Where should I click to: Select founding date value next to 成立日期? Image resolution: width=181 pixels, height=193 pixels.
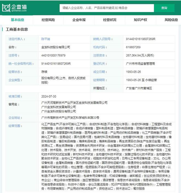[133, 72]
